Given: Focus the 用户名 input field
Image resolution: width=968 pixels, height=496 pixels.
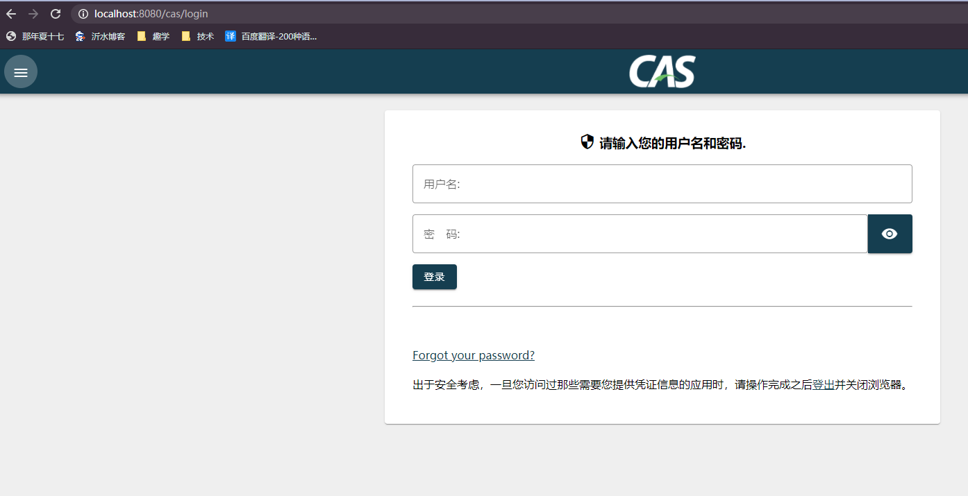Looking at the screenshot, I should [662, 184].
